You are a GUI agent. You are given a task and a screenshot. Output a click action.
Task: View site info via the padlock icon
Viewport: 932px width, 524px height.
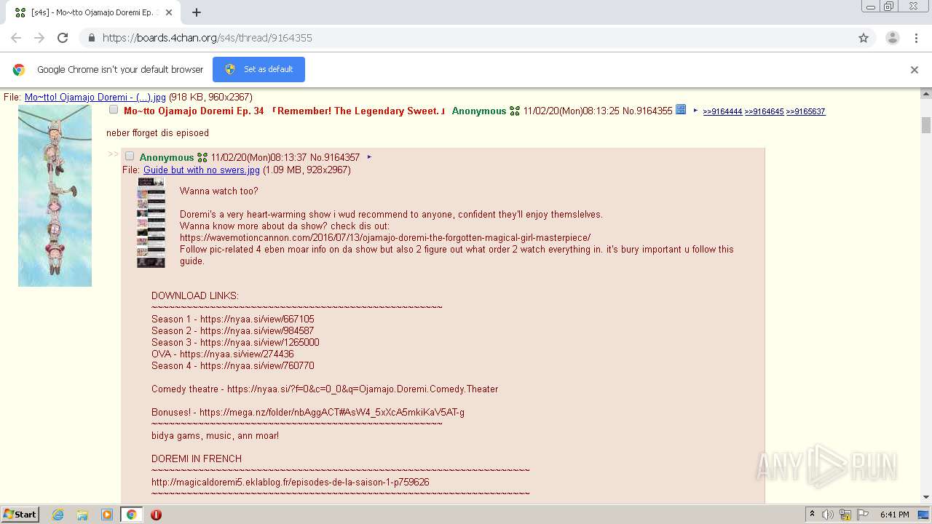pyautogui.click(x=91, y=38)
